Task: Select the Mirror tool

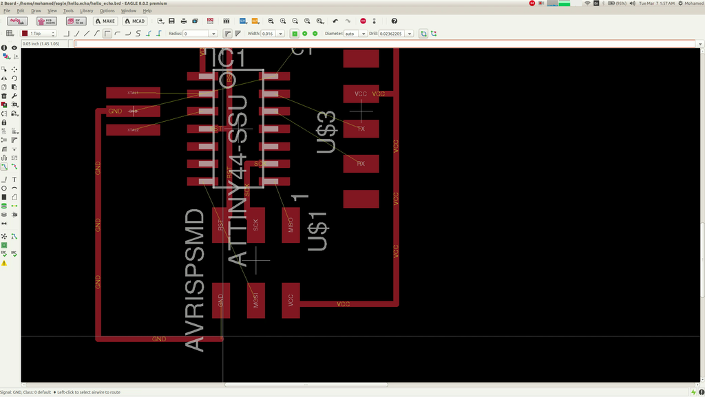Action: [x=4, y=78]
